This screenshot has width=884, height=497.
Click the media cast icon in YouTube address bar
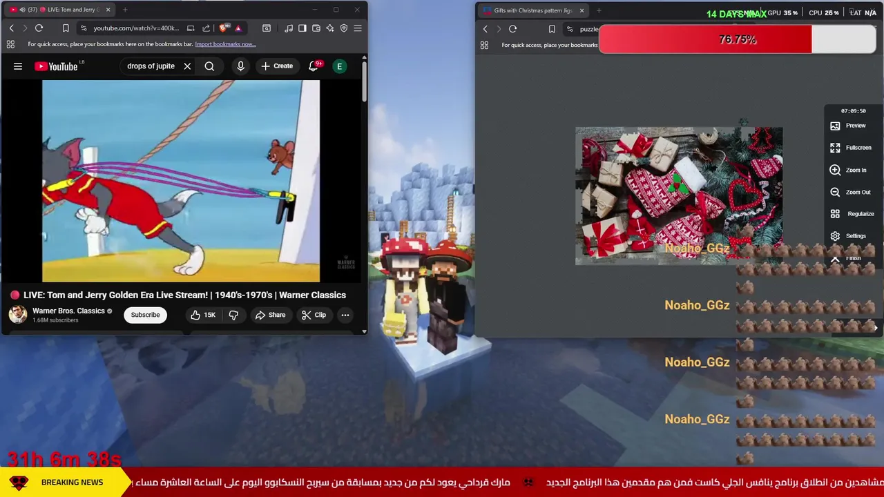[x=191, y=28]
